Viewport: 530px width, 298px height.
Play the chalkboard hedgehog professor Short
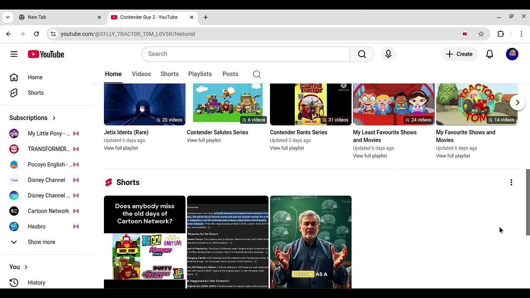311,242
